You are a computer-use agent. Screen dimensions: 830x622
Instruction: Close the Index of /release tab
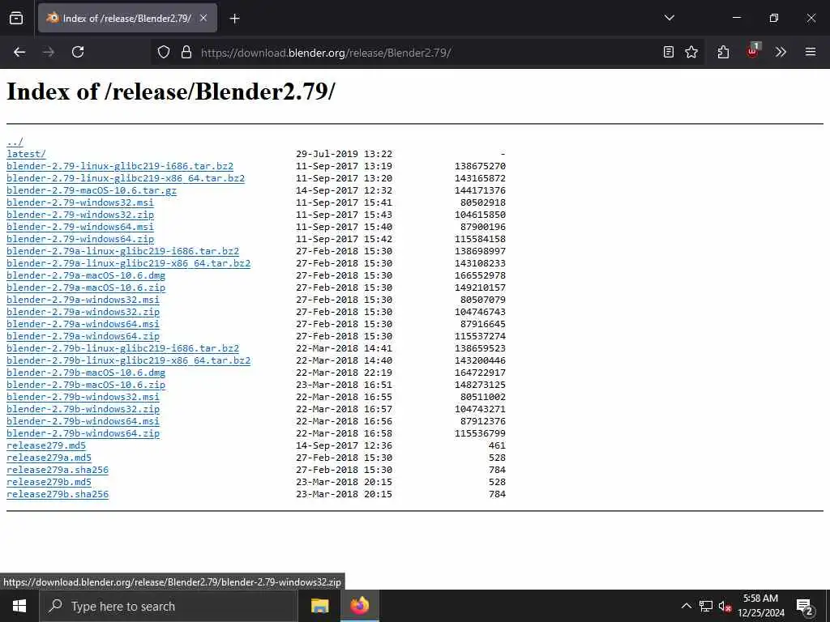203,18
